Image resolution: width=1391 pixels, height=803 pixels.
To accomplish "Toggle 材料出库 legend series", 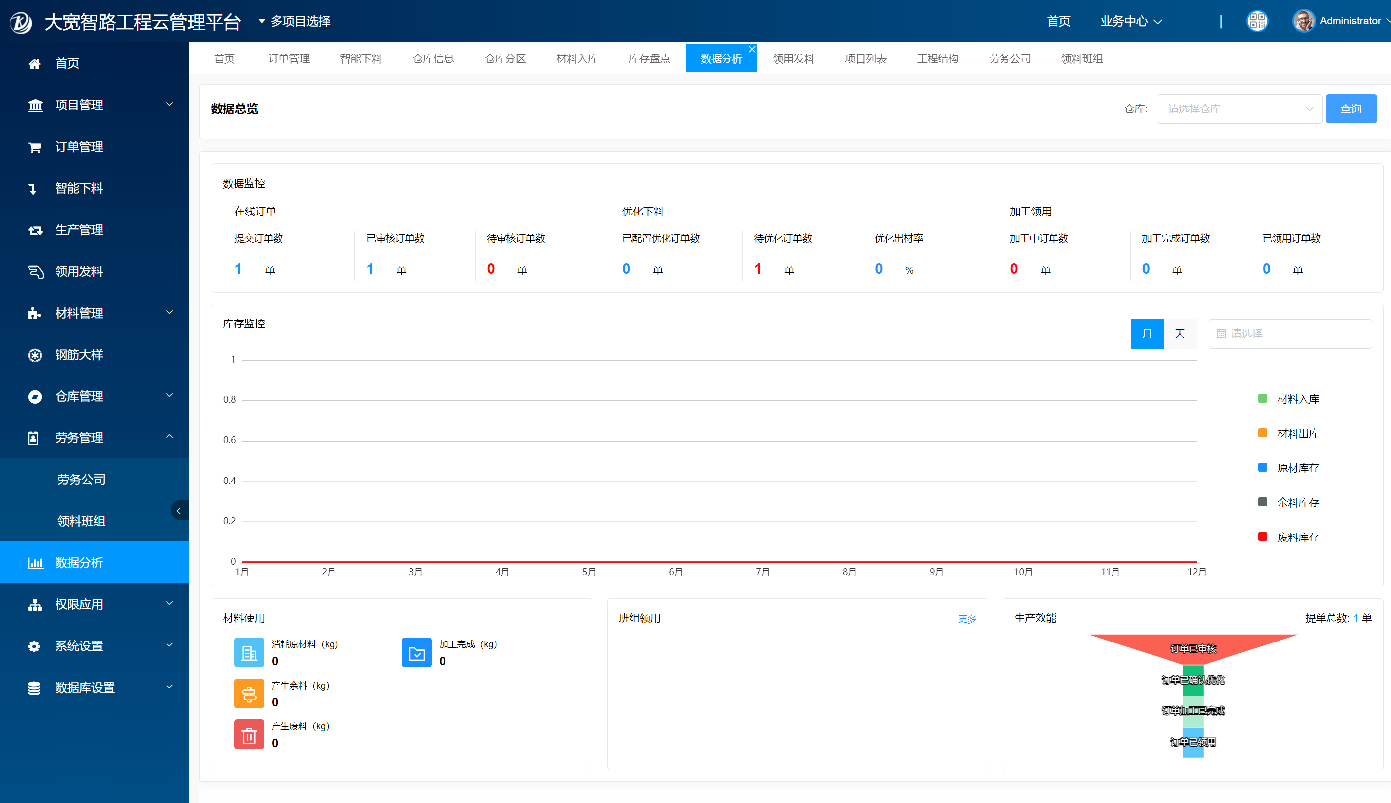I will coord(1288,433).
